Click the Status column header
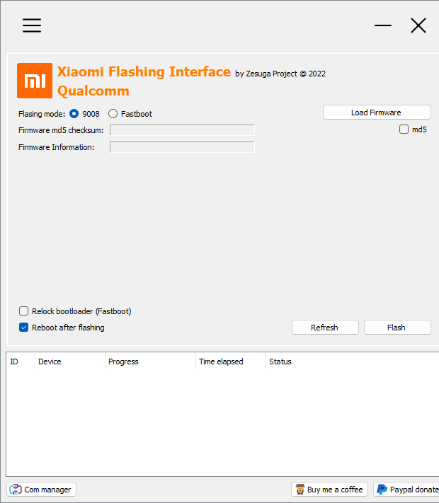The image size is (439, 503). tap(352, 362)
